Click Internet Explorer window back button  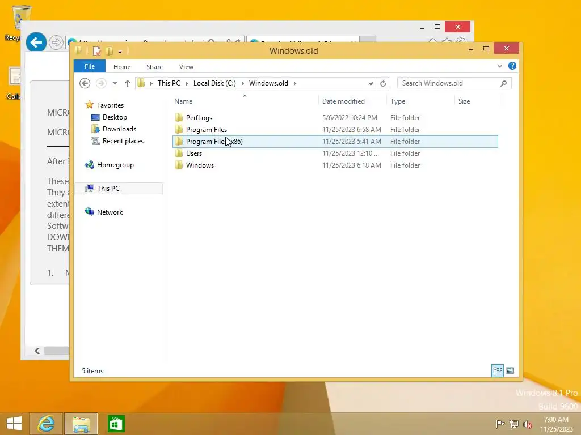point(36,42)
